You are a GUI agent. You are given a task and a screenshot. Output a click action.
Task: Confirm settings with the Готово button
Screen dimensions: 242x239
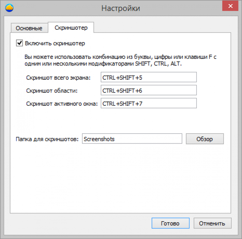pos(170,223)
